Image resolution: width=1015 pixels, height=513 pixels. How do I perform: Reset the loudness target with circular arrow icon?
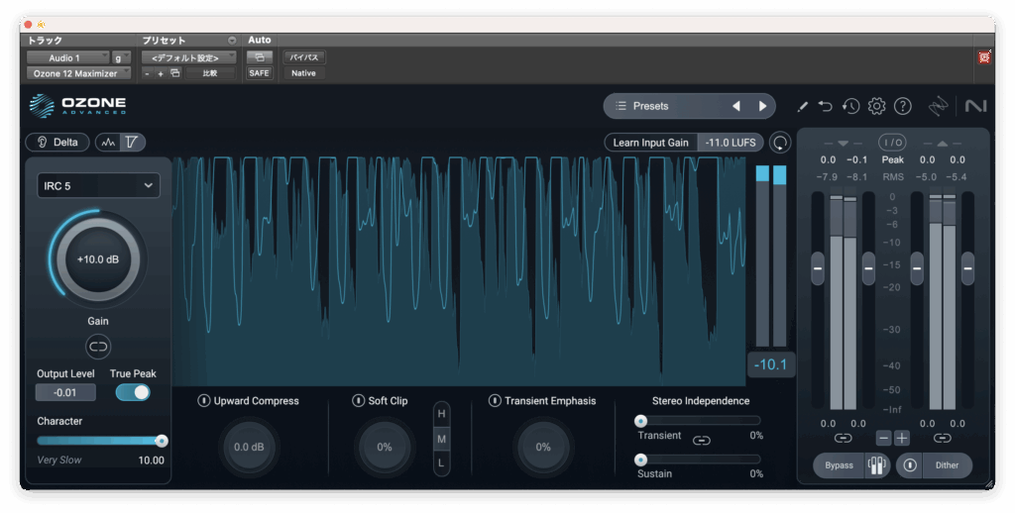point(781,143)
